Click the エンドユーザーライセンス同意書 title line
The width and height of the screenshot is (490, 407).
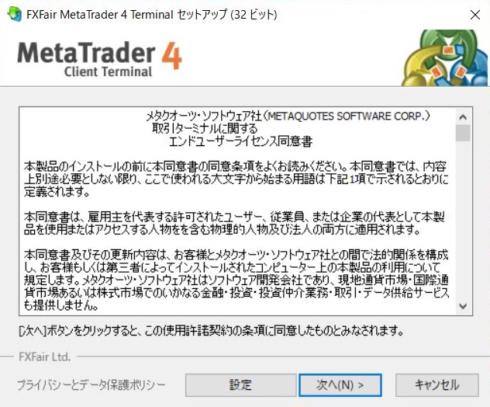click(240, 142)
